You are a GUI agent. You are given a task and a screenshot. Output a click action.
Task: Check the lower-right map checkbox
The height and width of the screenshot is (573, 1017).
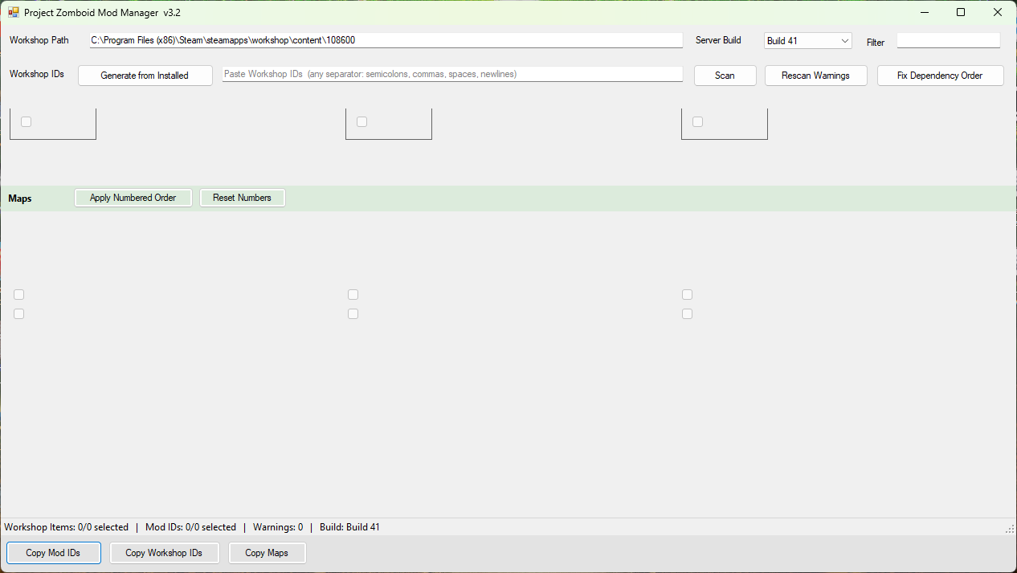point(687,314)
